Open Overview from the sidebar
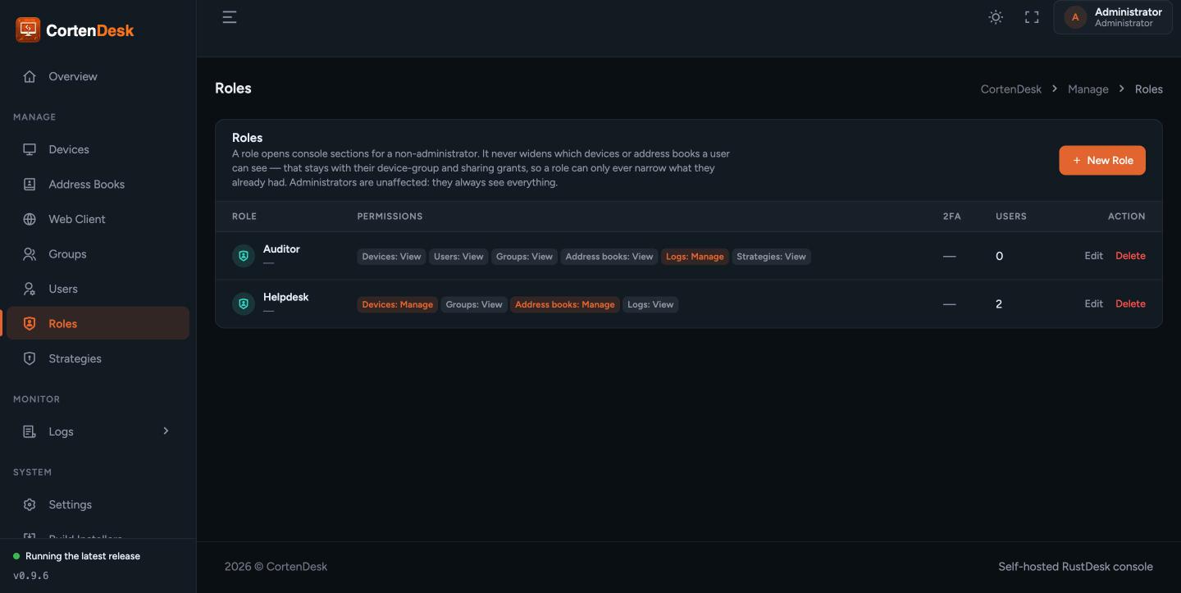Viewport: 1181px width, 593px height. 98,76
